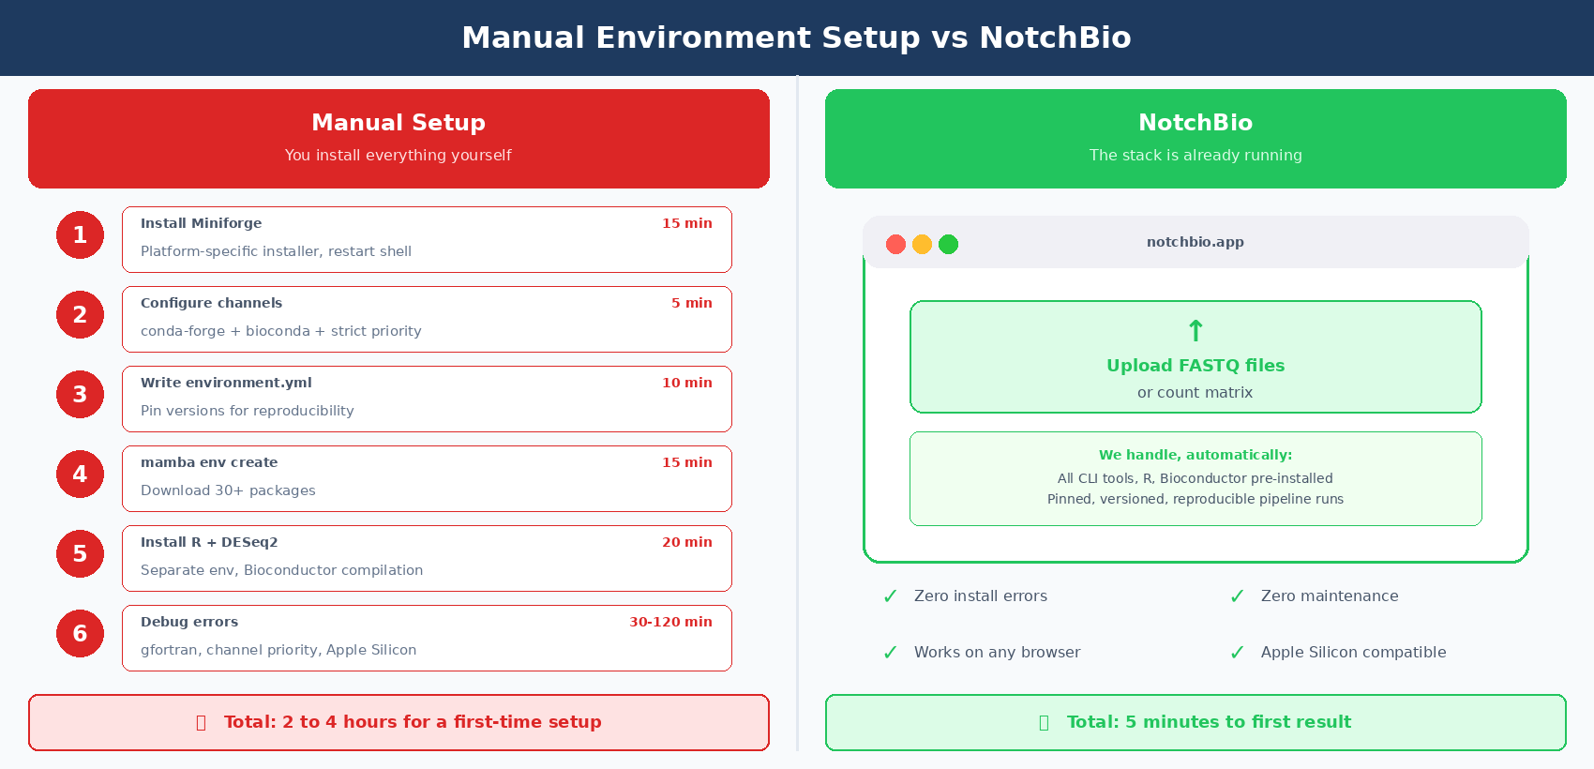Click 'Platform-specific installer, restart shell' text

pyautogui.click(x=276, y=251)
